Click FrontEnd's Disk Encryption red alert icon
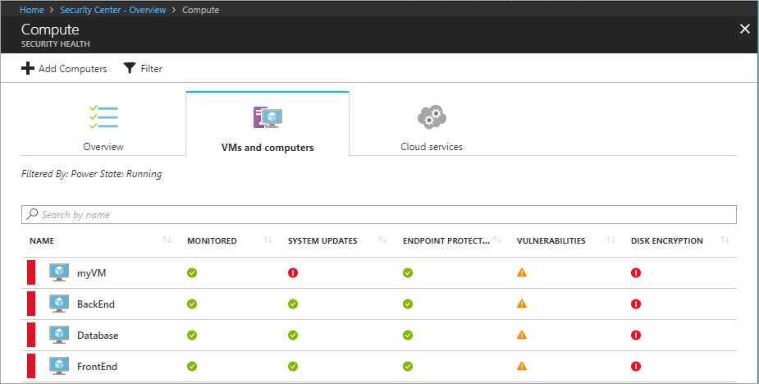The image size is (759, 384). click(636, 367)
